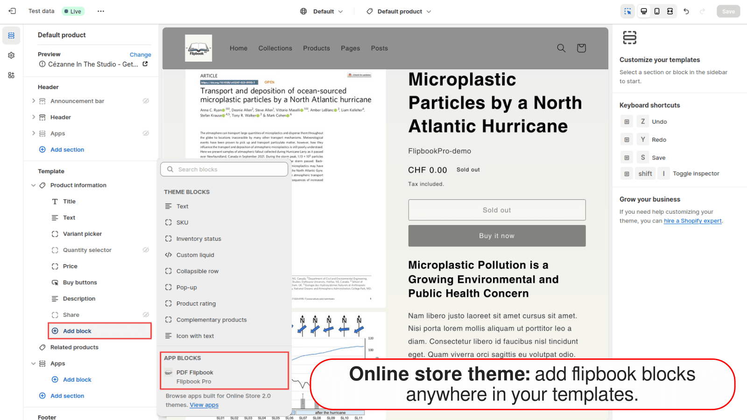Click the fullscreen preview icon
The height and width of the screenshot is (420, 747).
(670, 11)
